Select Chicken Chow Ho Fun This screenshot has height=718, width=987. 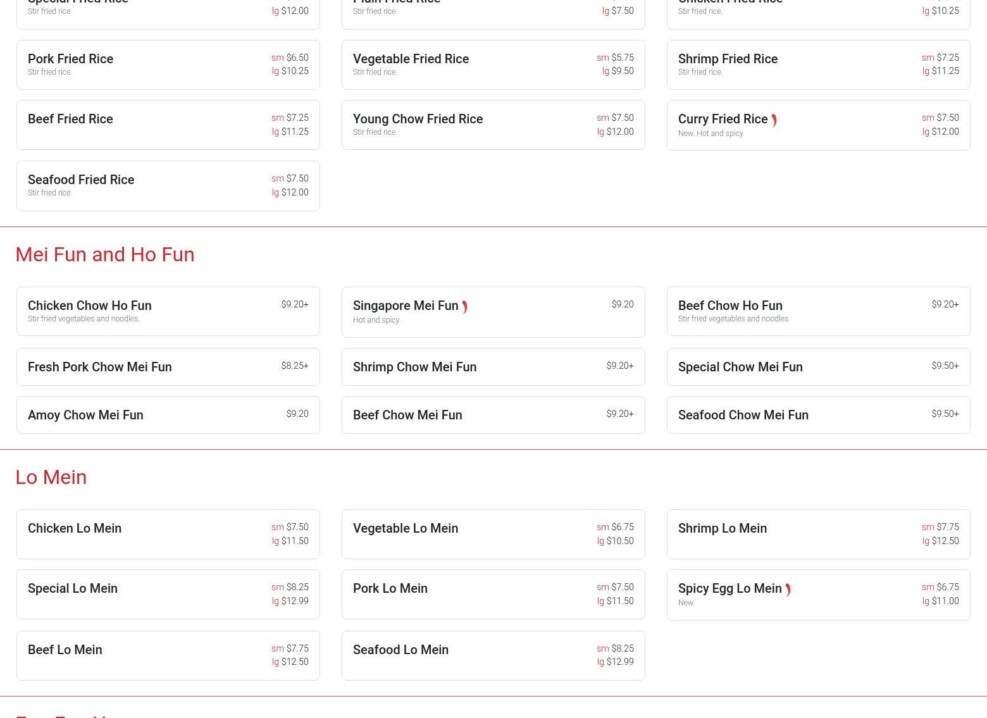(x=90, y=306)
